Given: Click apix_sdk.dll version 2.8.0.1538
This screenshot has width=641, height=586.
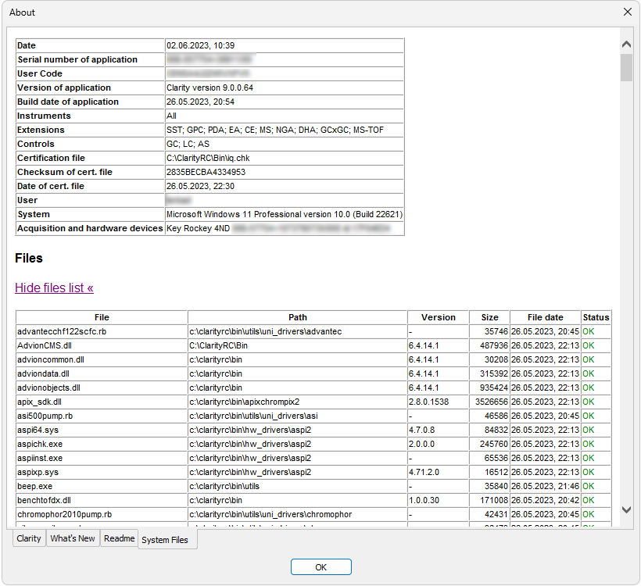Looking at the screenshot, I should click(428, 402).
